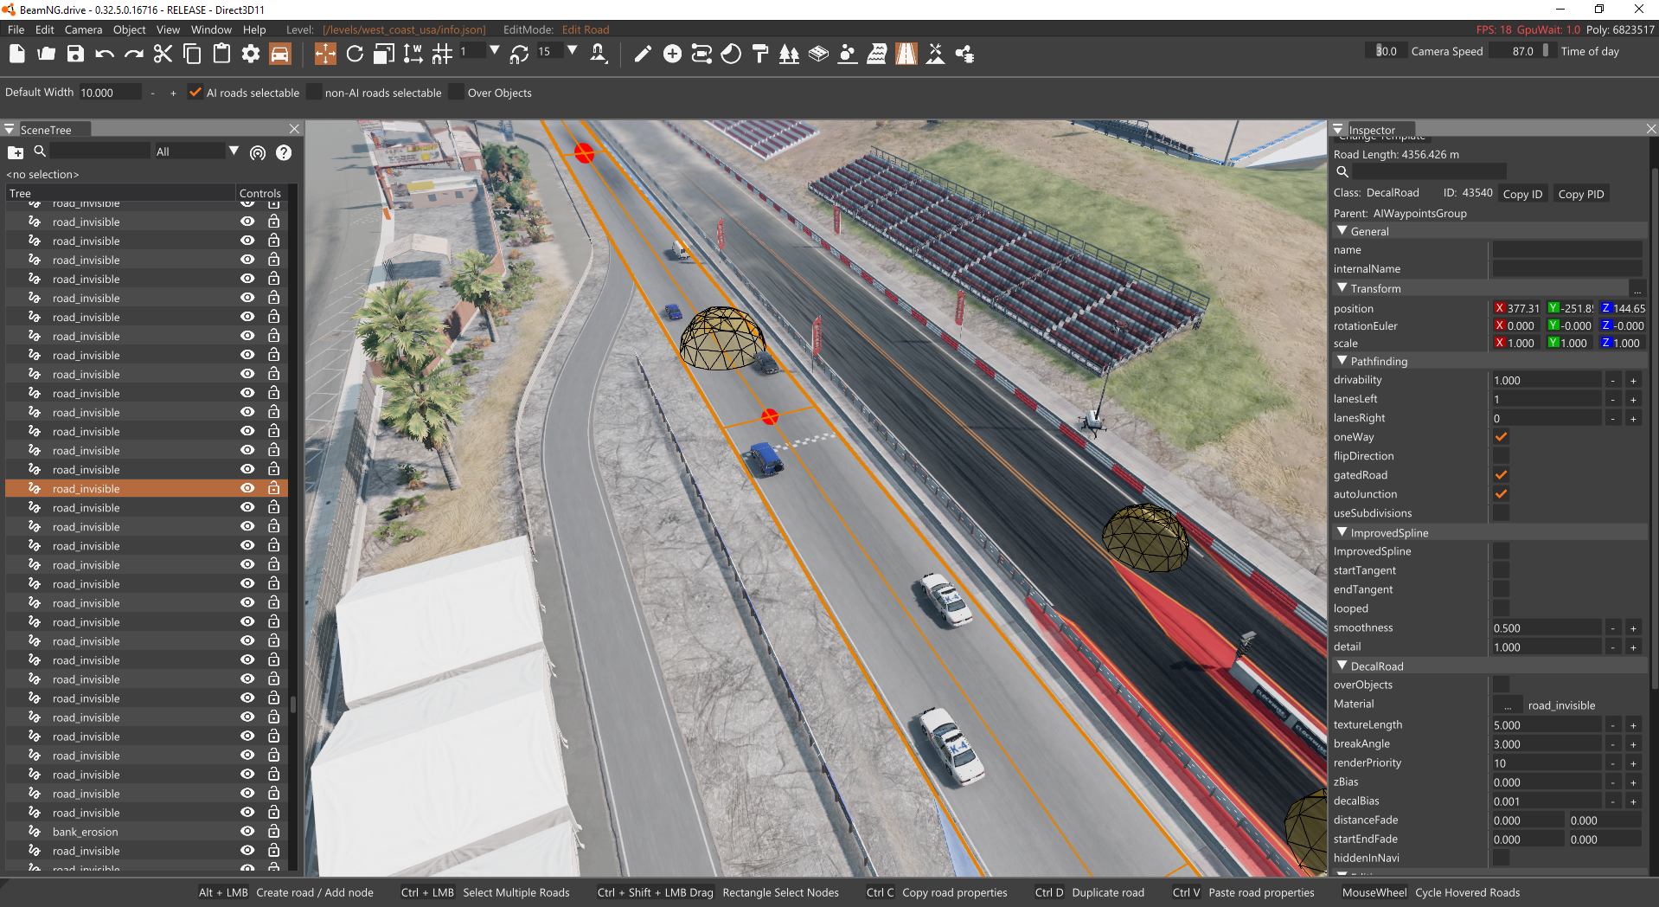Viewport: 1659px width, 907px height.
Task: Click the orange car vehicle icon
Action: (280, 54)
